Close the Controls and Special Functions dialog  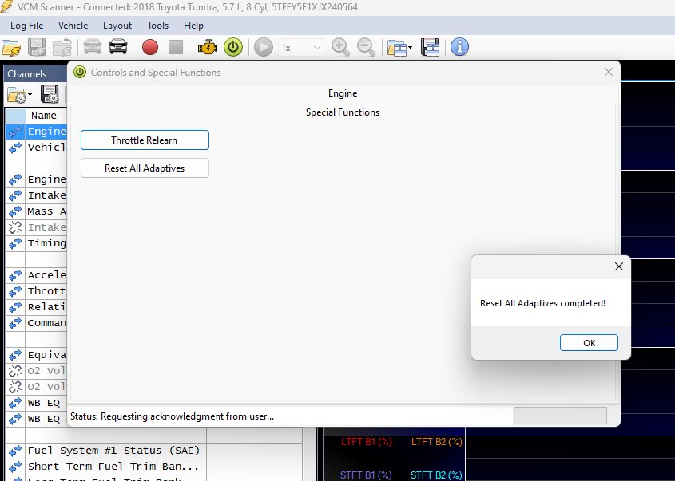608,72
